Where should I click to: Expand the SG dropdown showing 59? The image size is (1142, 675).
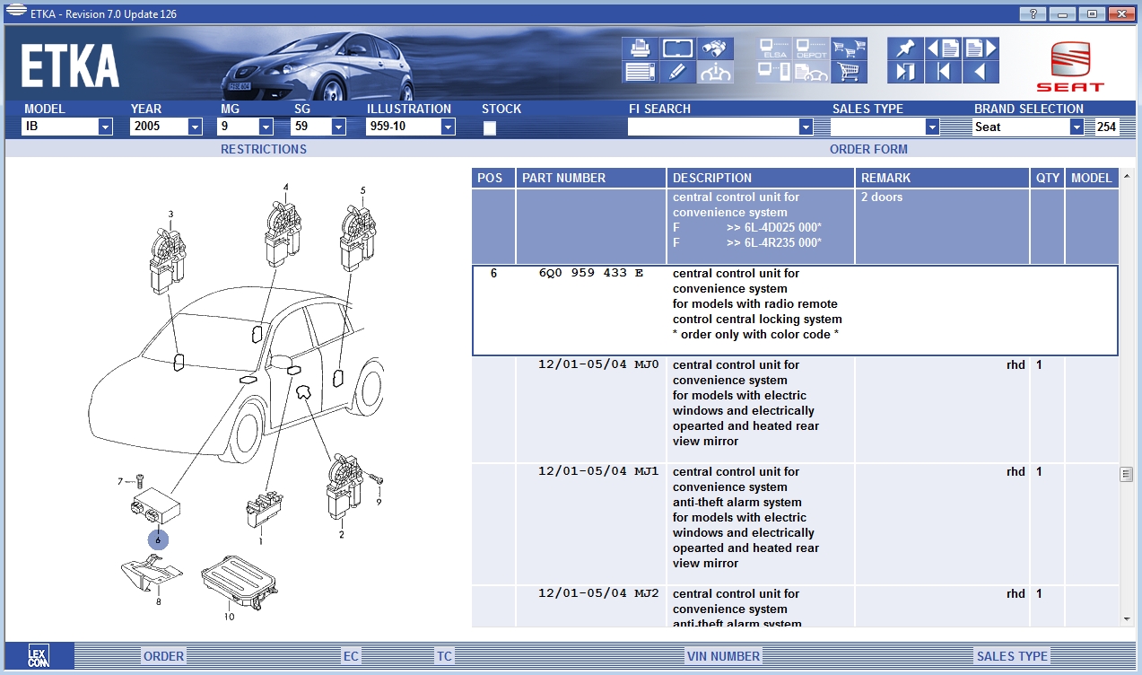tap(337, 127)
